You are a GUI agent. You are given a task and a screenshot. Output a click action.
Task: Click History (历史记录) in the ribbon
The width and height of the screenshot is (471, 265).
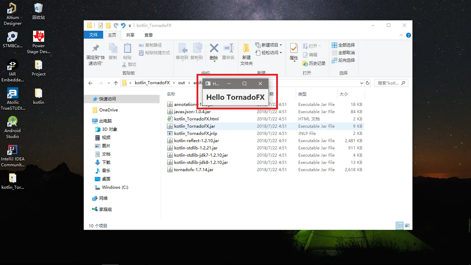point(314,63)
